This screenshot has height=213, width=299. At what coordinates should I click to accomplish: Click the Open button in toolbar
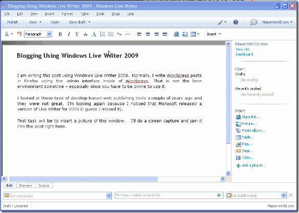tap(55, 22)
